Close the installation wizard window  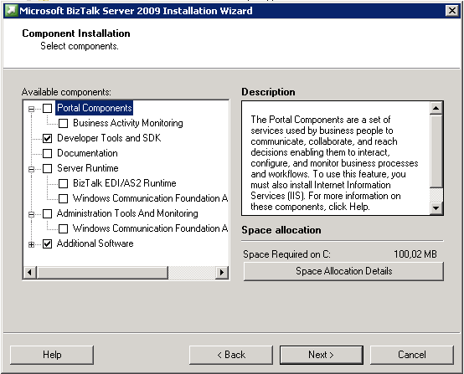pos(452,11)
